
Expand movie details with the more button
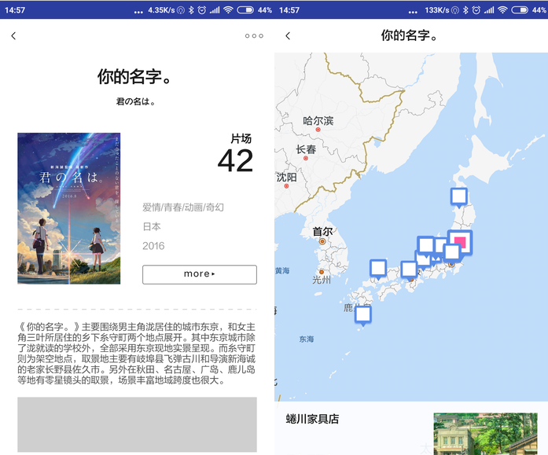[x=199, y=274]
